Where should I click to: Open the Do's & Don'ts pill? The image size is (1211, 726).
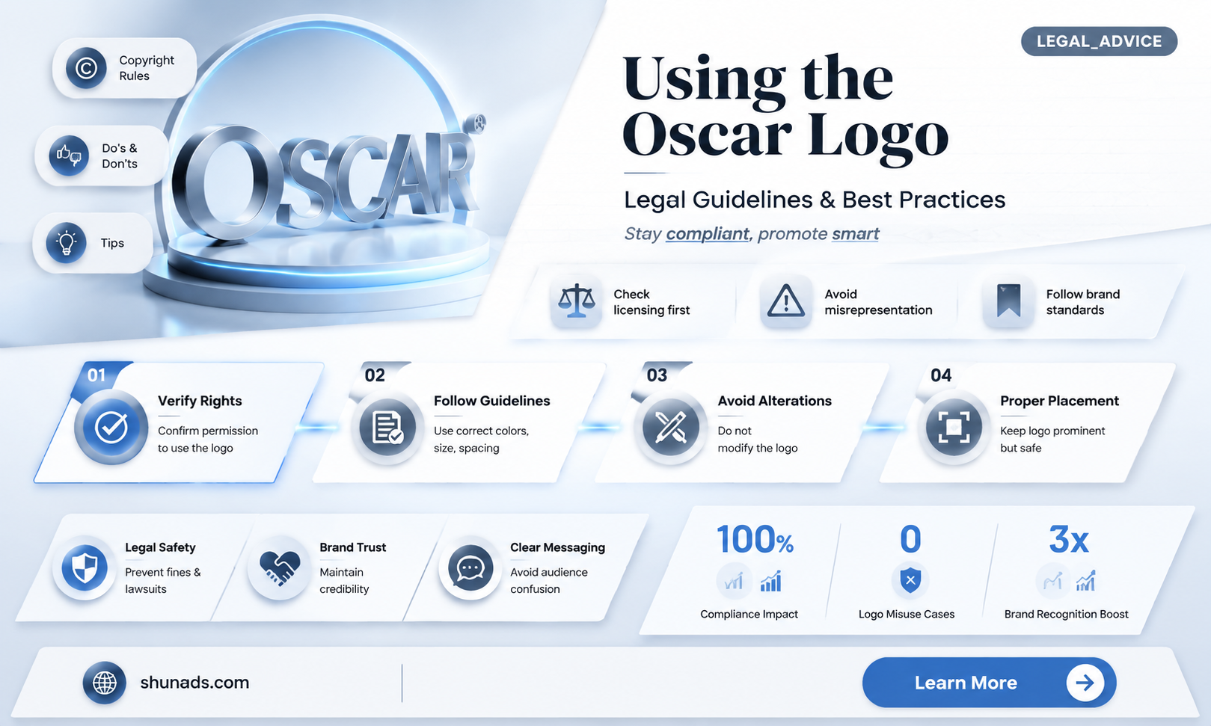point(101,156)
